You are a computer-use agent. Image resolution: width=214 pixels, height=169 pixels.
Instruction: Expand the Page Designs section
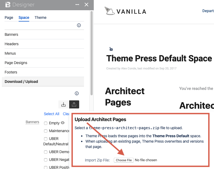[44, 63]
